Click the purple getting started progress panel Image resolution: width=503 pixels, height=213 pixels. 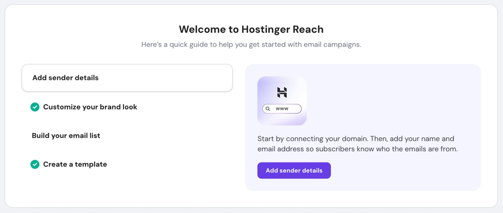pyautogui.click(x=363, y=127)
